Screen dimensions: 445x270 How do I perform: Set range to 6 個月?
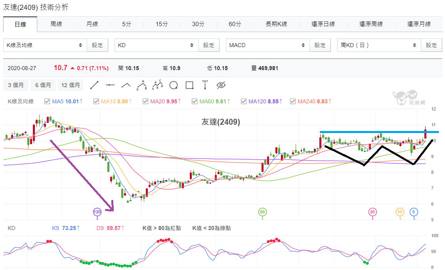[43, 85]
